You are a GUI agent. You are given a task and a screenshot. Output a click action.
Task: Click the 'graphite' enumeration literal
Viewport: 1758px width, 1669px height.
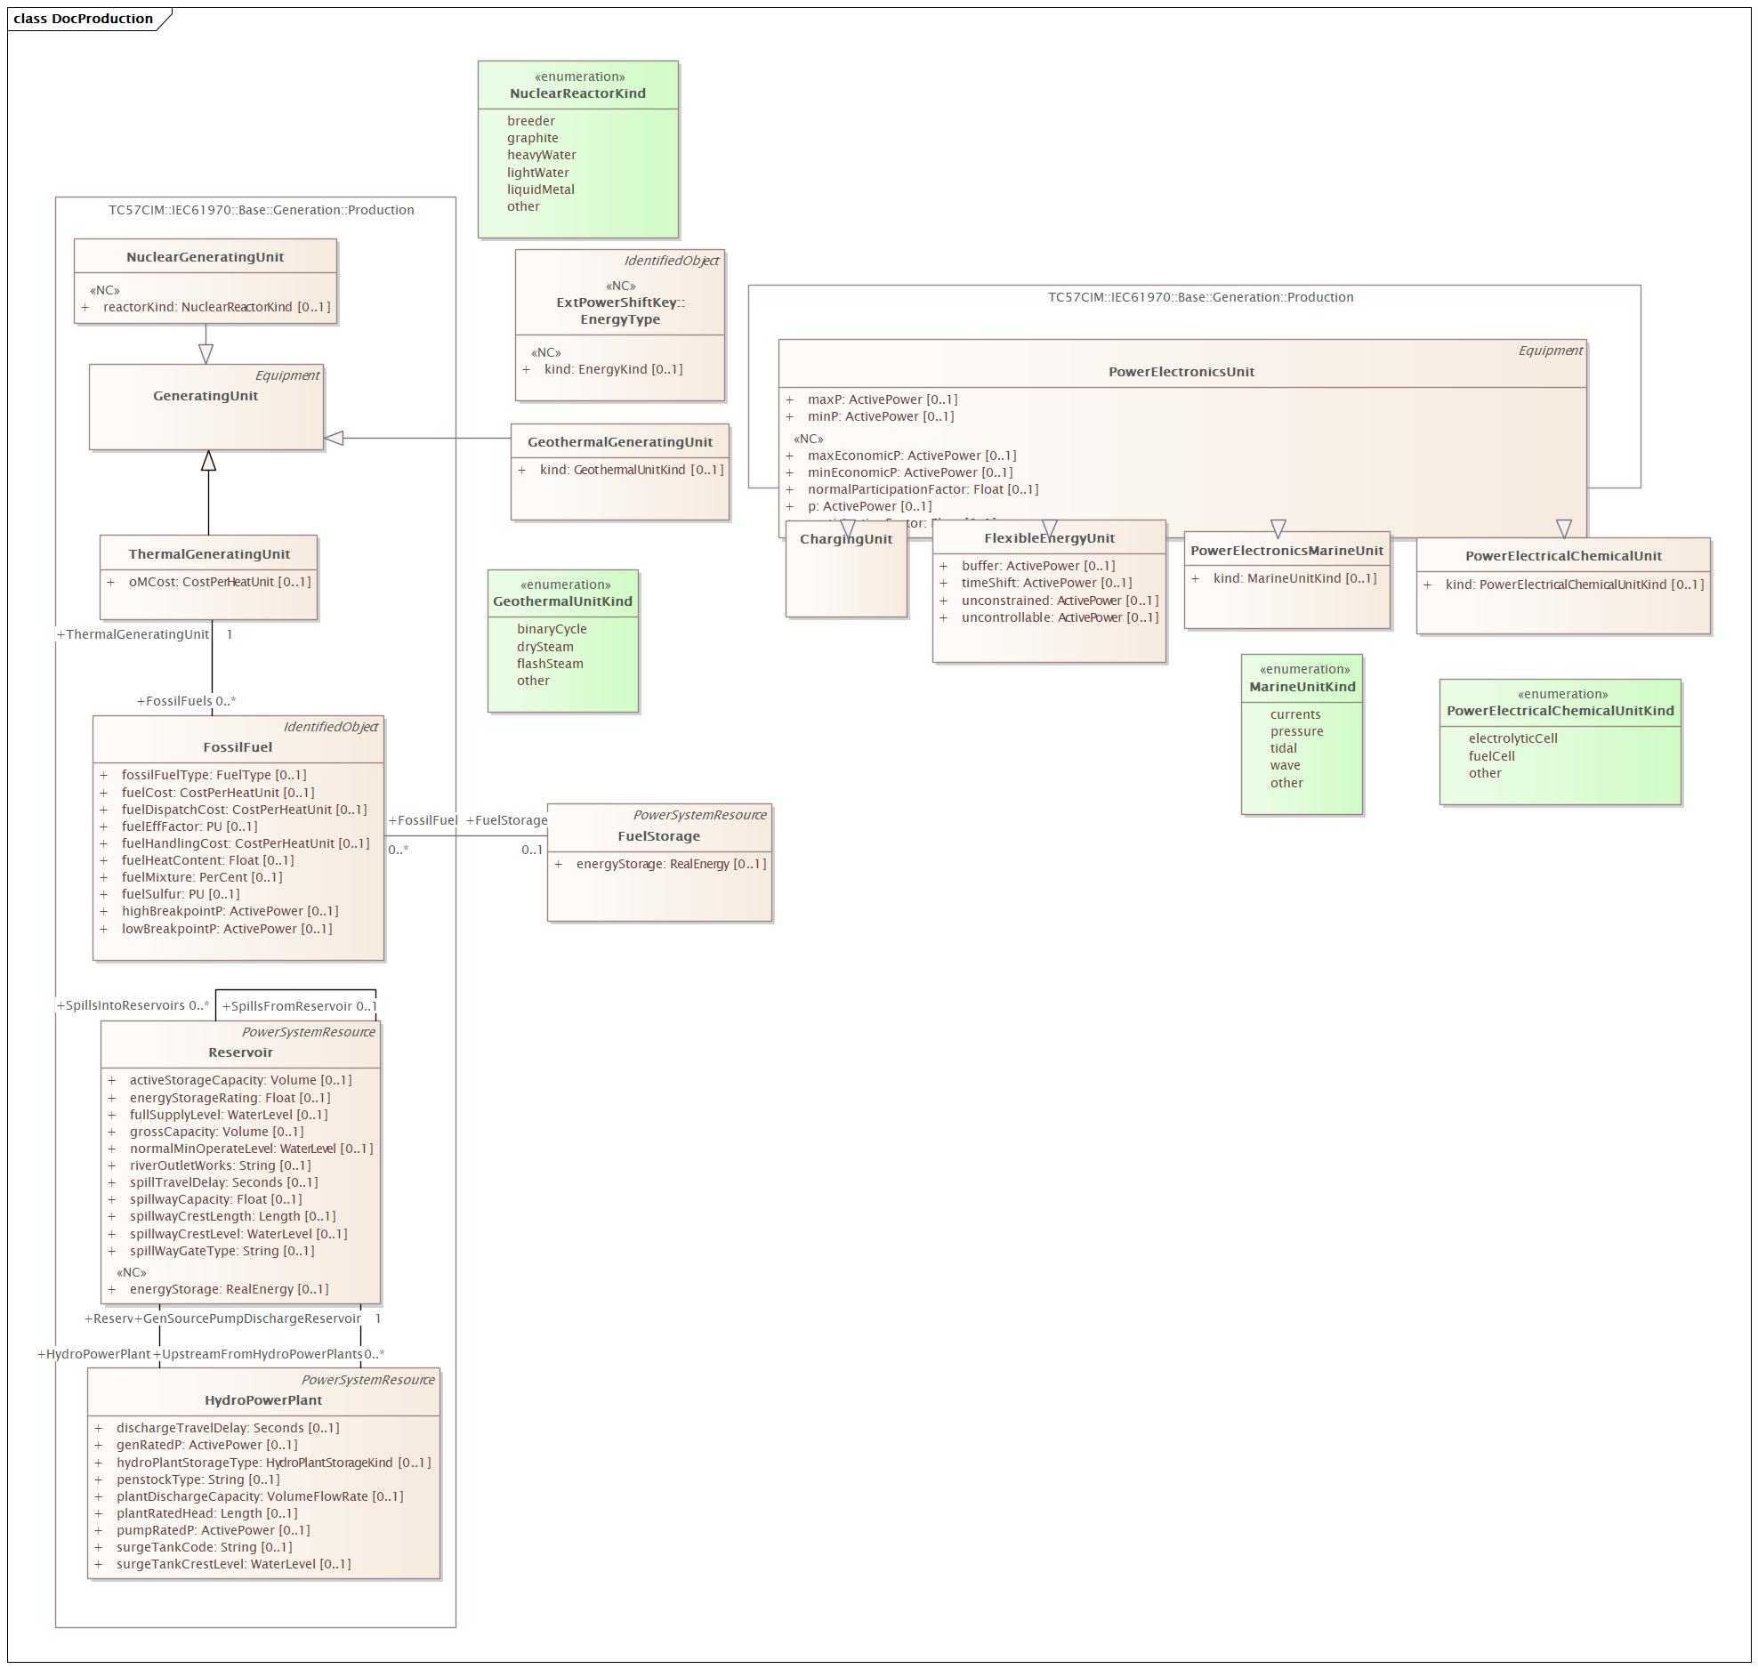[533, 138]
